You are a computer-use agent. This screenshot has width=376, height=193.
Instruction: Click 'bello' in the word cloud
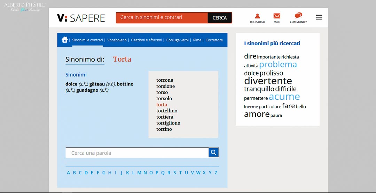[x=301, y=106]
